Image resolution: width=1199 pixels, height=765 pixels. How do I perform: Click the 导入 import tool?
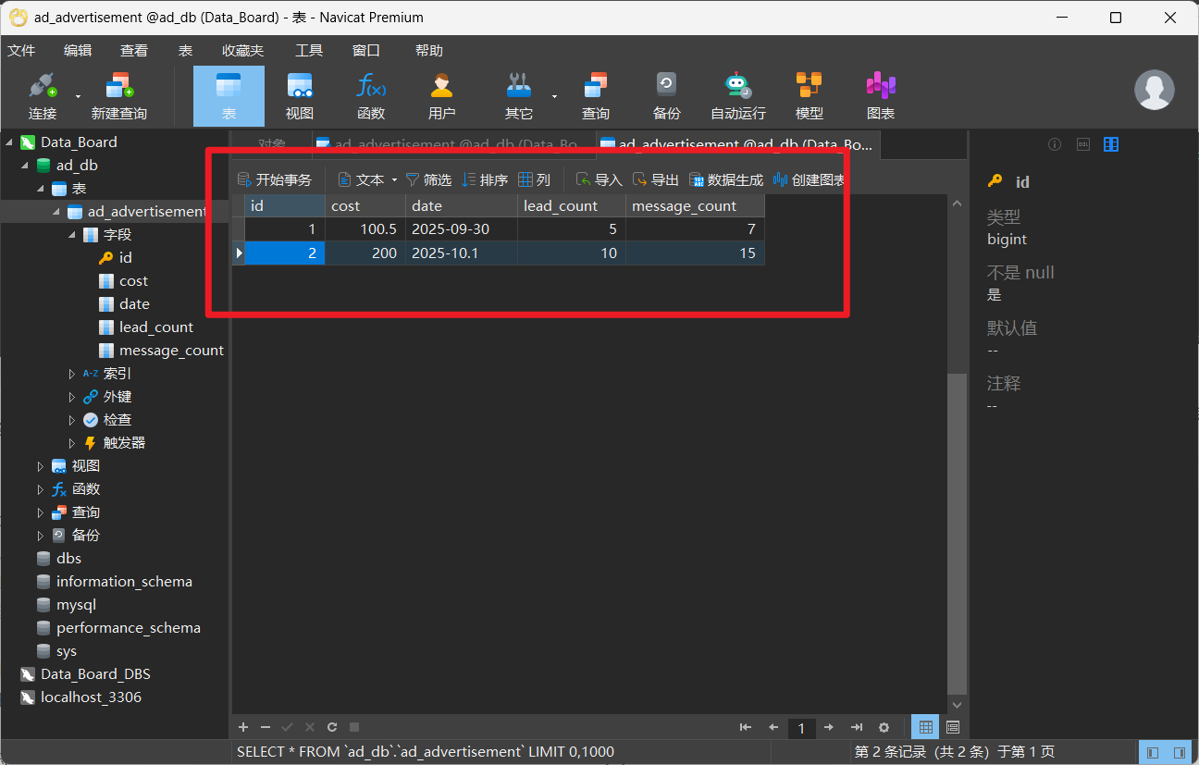pos(599,179)
